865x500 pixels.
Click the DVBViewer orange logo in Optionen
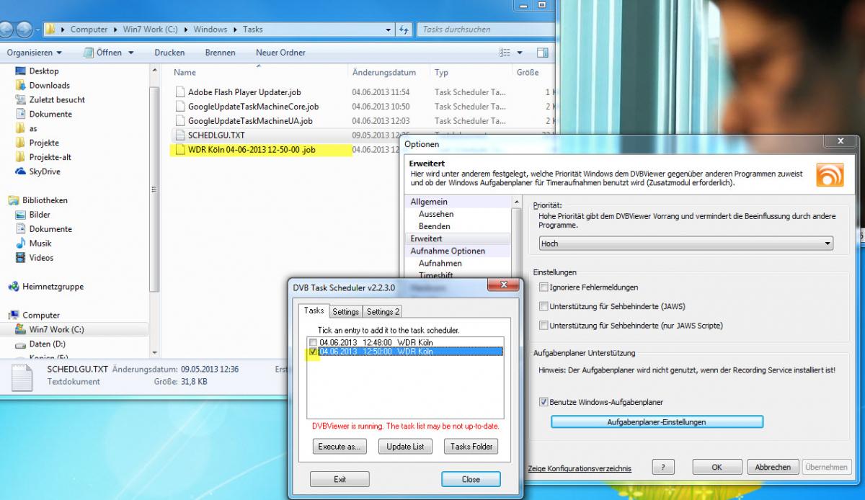coord(830,175)
